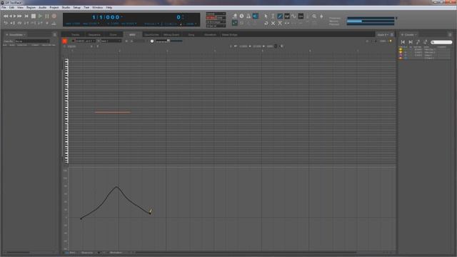Open the Setup menu
Image resolution: width=457 pixels, height=257 pixels.
[76, 8]
